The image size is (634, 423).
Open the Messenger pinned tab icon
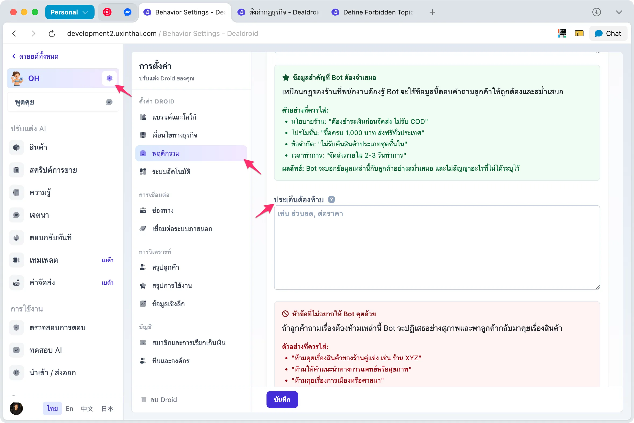pos(127,12)
